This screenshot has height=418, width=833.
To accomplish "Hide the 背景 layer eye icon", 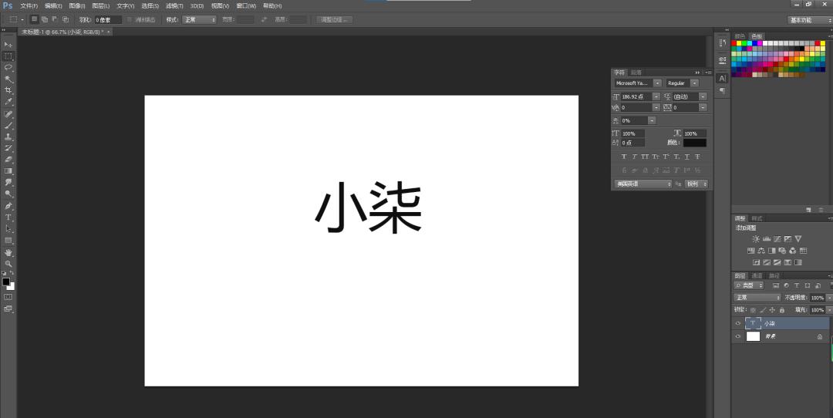I will [738, 336].
